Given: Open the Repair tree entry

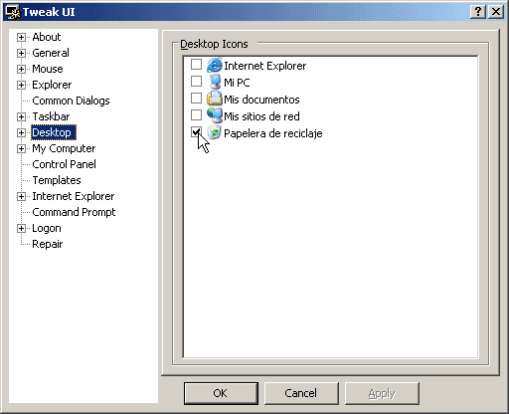Looking at the screenshot, I should coord(47,244).
